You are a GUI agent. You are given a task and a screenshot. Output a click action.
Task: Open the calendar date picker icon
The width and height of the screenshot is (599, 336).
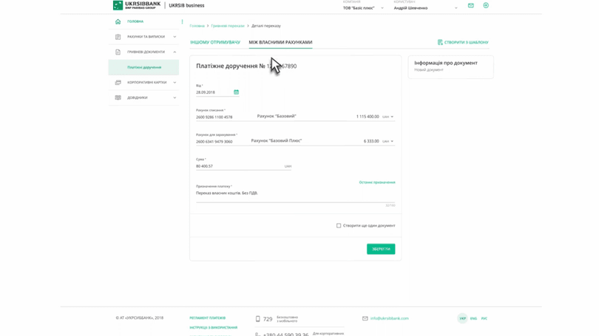236,92
